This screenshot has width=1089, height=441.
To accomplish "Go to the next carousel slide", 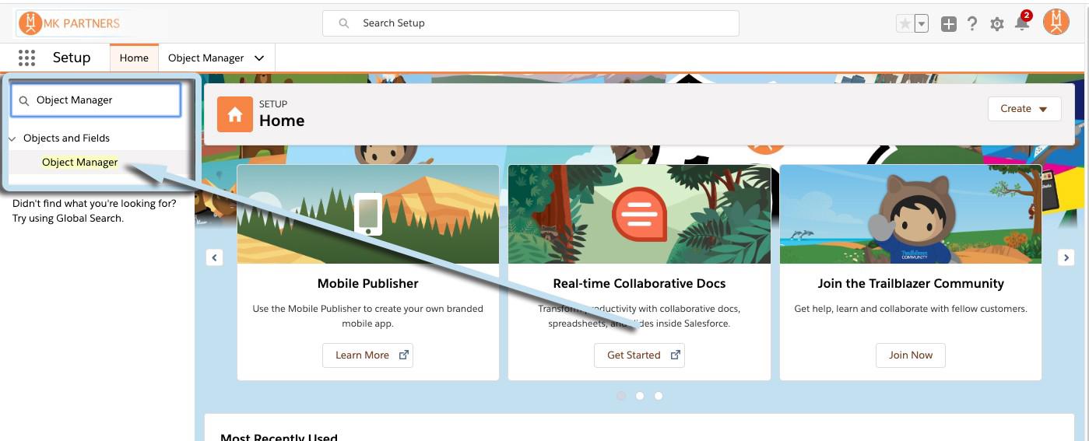I will [1066, 257].
